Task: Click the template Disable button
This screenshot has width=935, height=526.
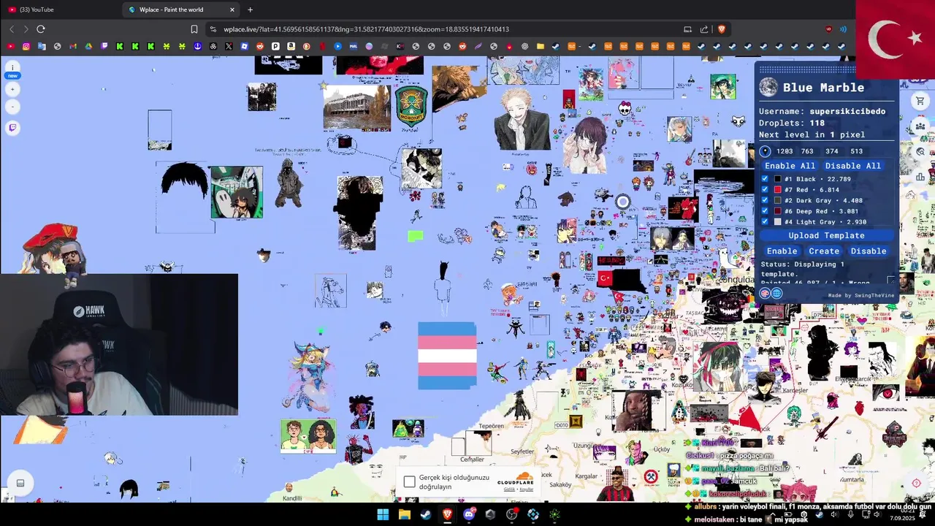Action: (x=869, y=251)
